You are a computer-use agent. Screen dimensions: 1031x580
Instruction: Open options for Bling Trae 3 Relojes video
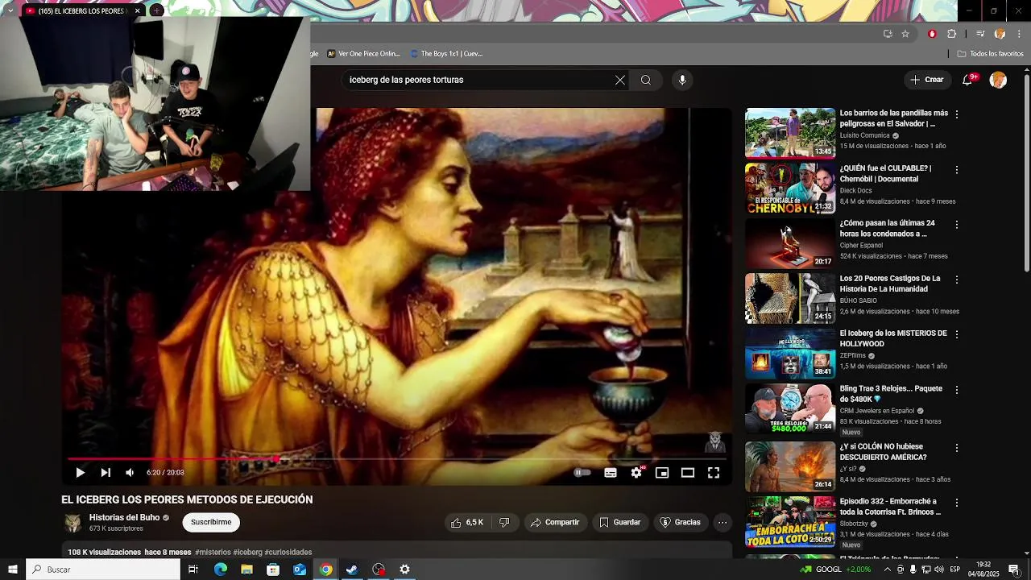point(957,390)
